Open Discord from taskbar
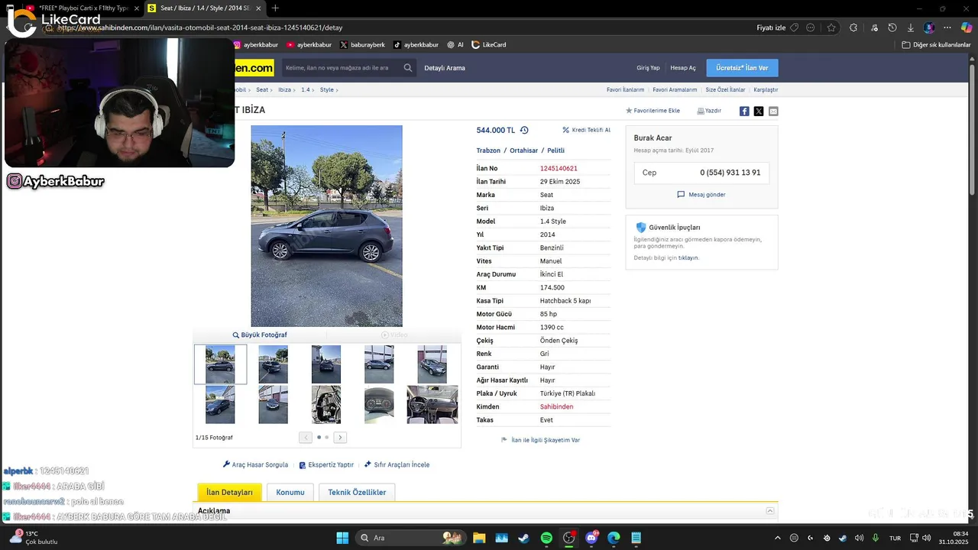This screenshot has width=978, height=550. pos(591,538)
